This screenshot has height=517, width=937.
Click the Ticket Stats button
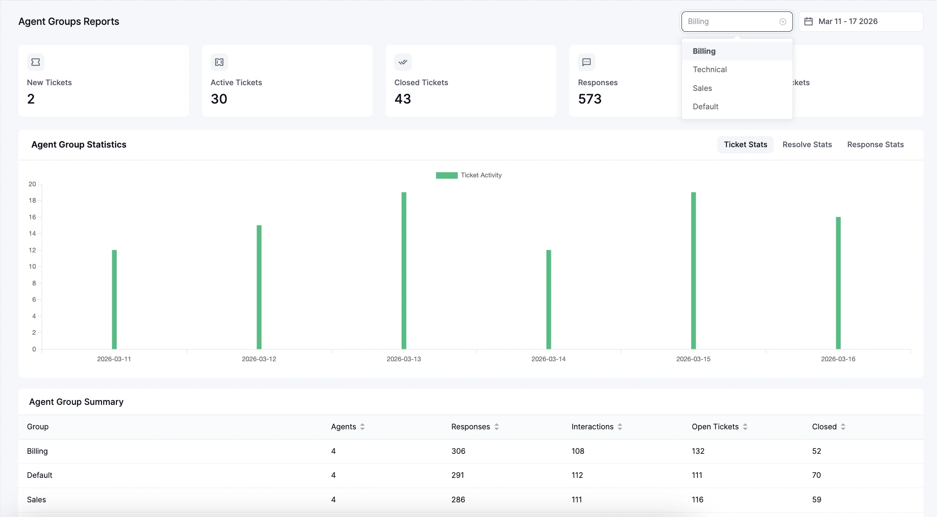coord(745,144)
